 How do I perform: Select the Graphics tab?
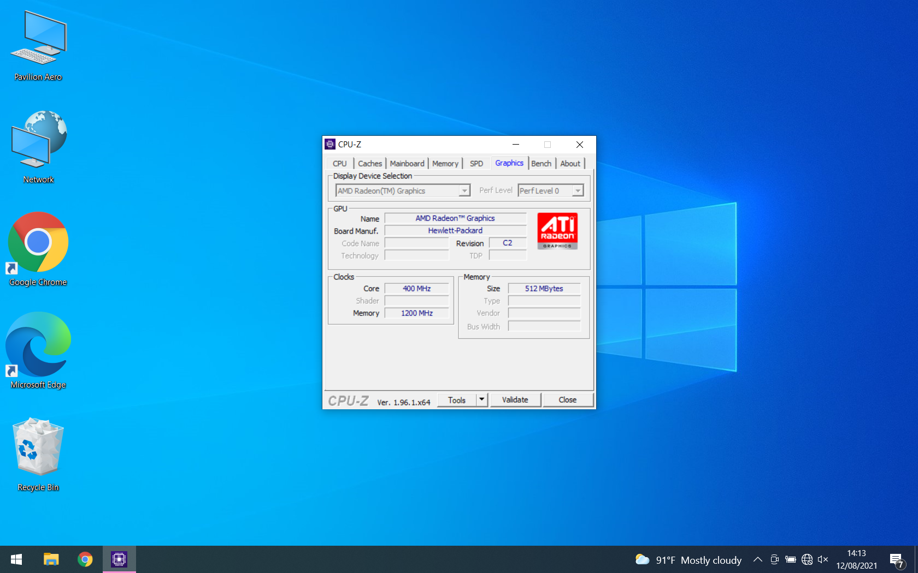click(x=509, y=163)
